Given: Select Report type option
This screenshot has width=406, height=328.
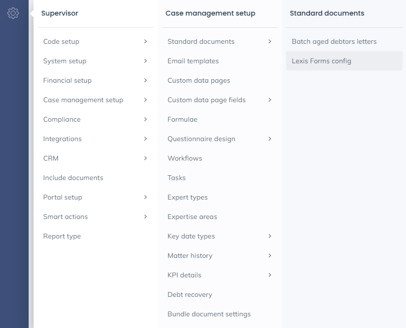Looking at the screenshot, I should pos(62,236).
